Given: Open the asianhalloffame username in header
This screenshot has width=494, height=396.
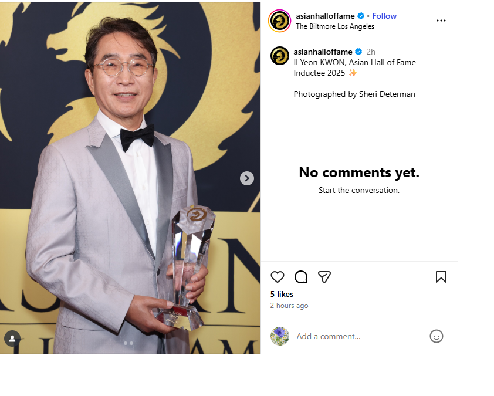Looking at the screenshot, I should 325,16.
